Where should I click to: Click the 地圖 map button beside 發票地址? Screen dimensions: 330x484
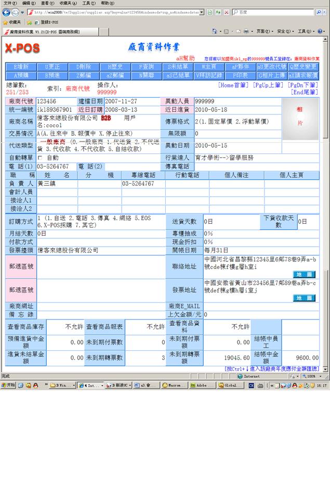304,298
